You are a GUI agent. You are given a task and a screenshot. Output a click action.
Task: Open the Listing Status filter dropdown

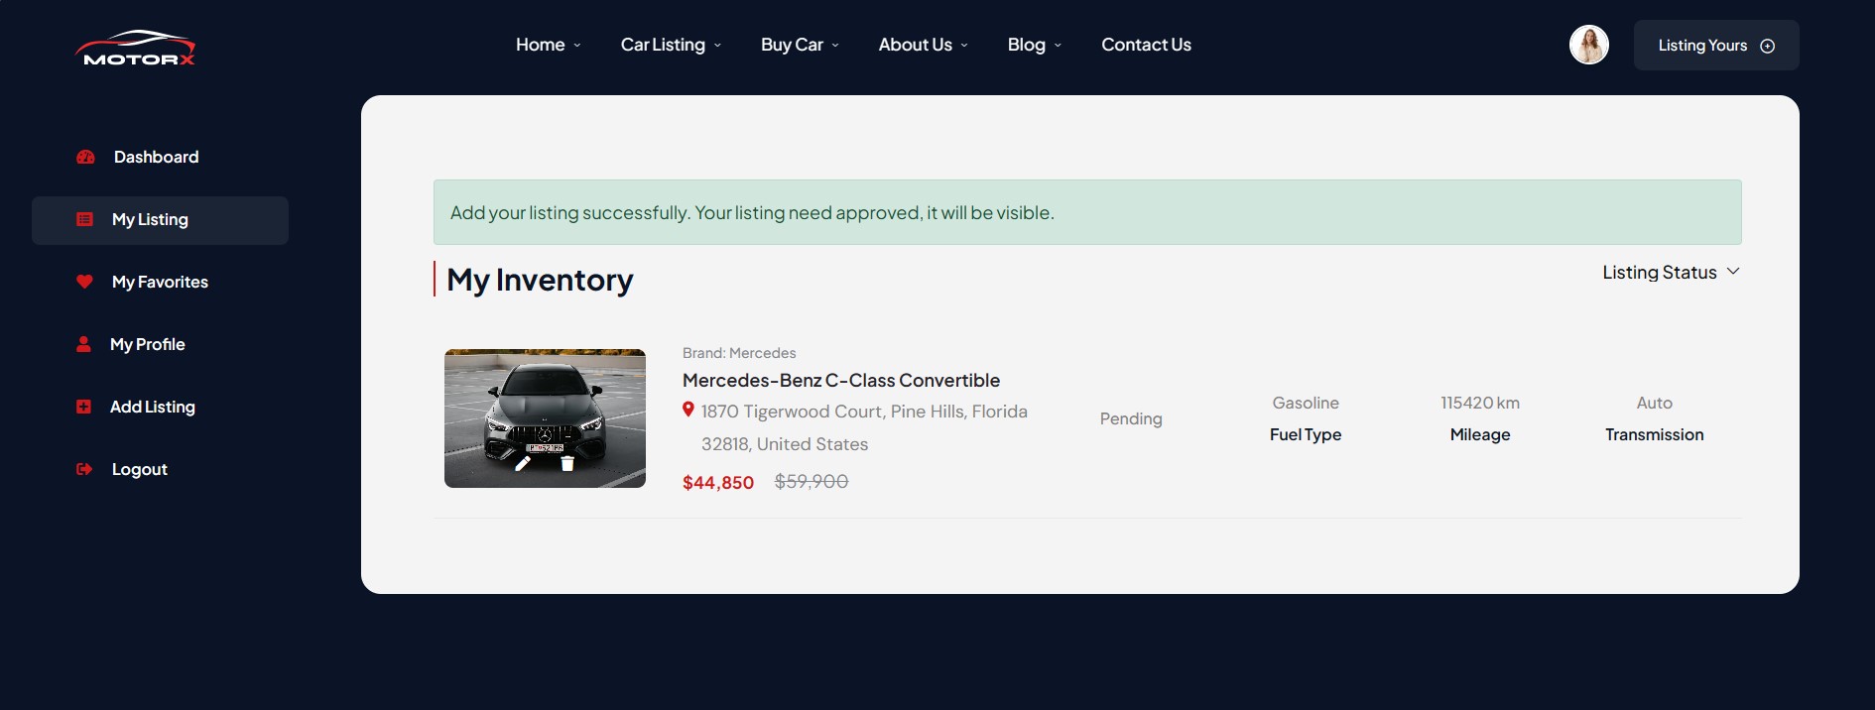(x=1671, y=272)
